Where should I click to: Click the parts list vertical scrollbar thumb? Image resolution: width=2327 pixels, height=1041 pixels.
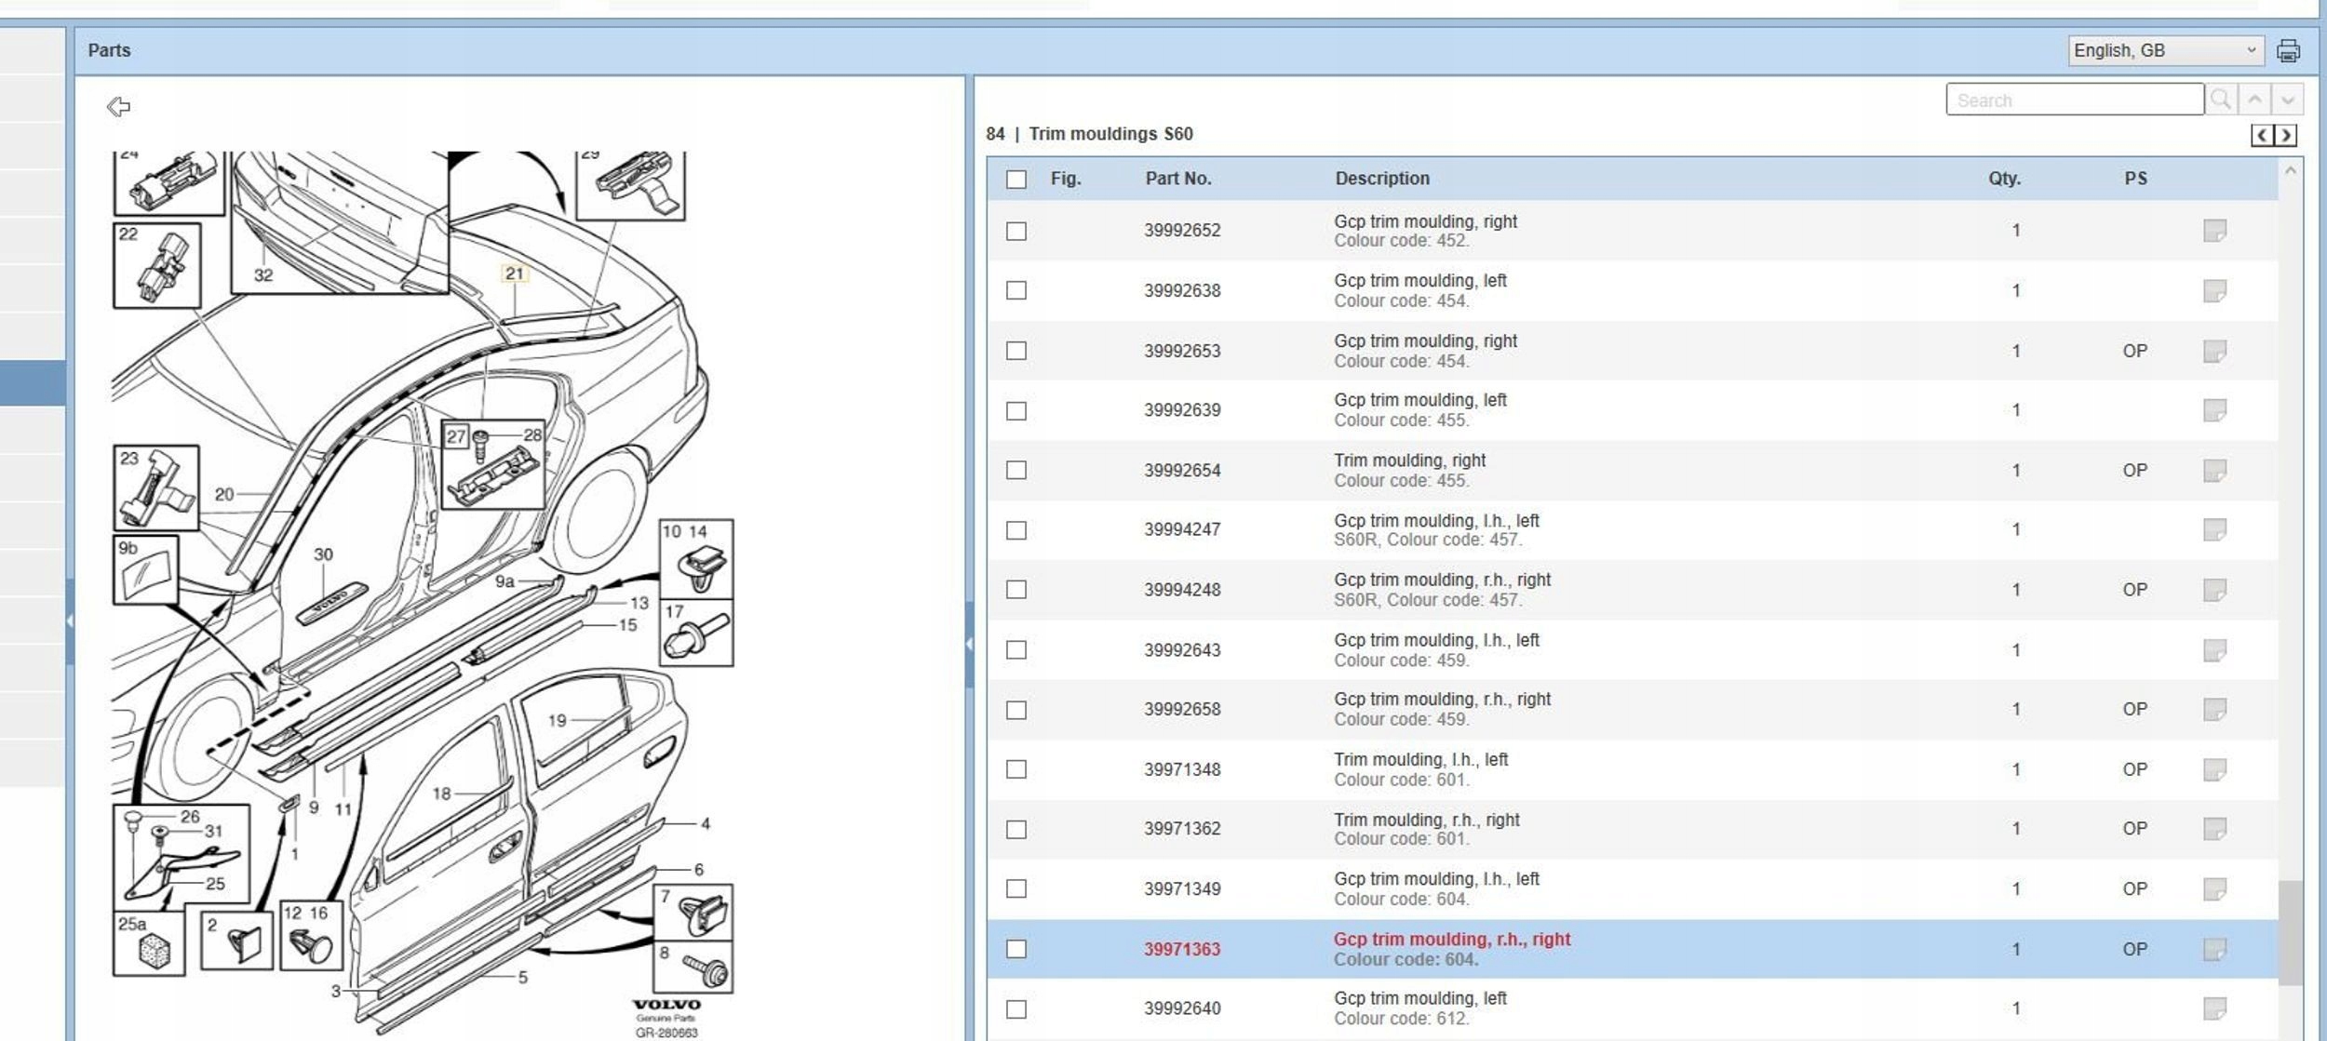2290,932
